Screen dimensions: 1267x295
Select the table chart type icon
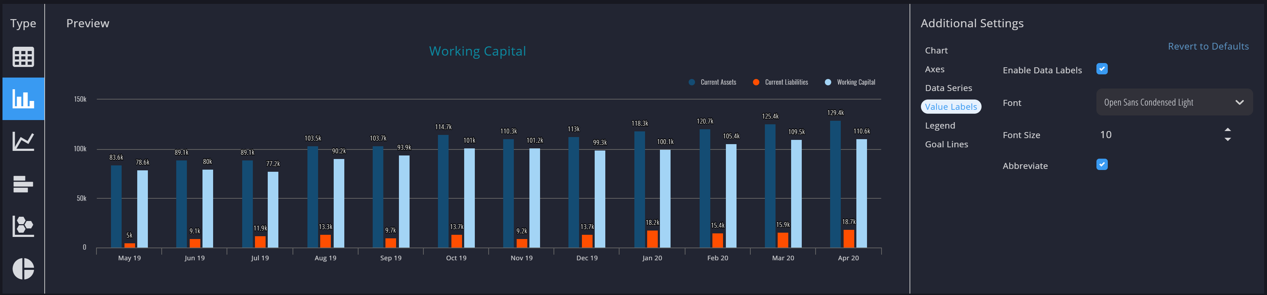click(x=23, y=57)
